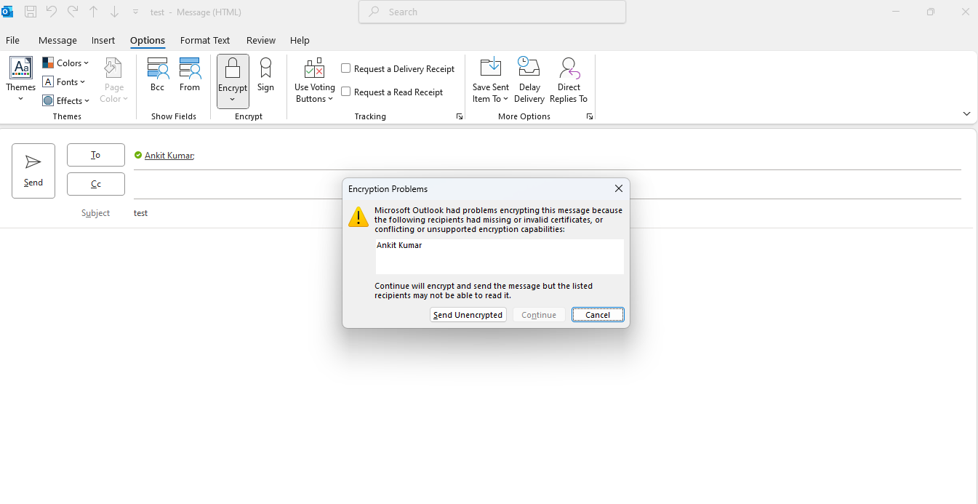This screenshot has width=978, height=504.
Task: Open Use Voting Buttons menu
Action: click(x=315, y=81)
